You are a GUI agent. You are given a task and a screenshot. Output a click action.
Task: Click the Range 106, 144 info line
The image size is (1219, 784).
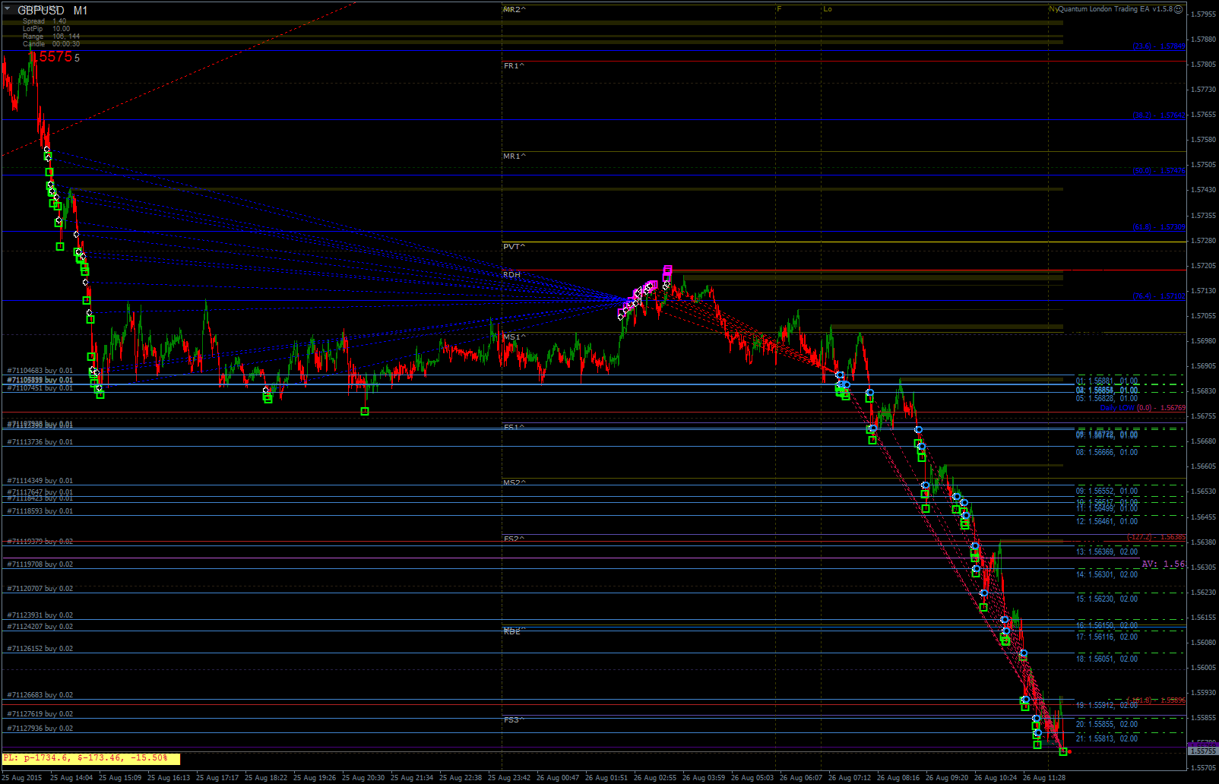51,36
